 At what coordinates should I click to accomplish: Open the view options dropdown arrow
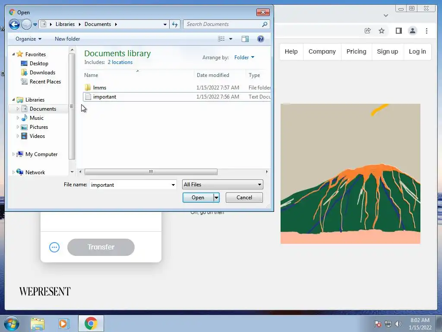pyautogui.click(x=230, y=39)
